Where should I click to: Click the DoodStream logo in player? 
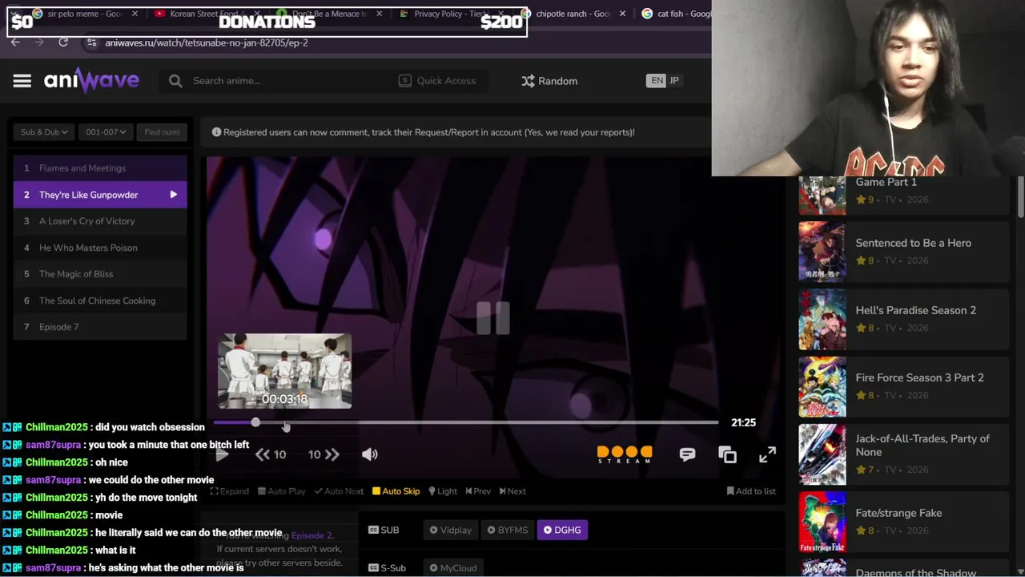click(x=625, y=454)
